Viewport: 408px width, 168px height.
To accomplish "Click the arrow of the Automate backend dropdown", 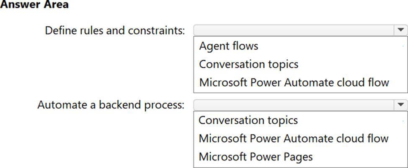I will coord(400,105).
